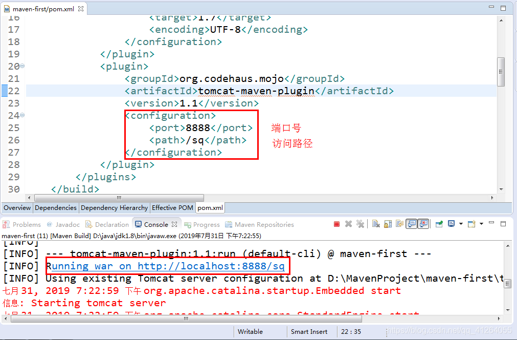This screenshot has height=340, width=517.
Task: Click the open new console icon
Action: 472,224
